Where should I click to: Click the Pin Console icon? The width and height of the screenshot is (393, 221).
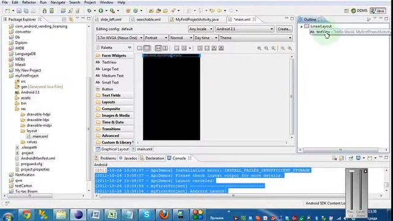click(x=351, y=158)
